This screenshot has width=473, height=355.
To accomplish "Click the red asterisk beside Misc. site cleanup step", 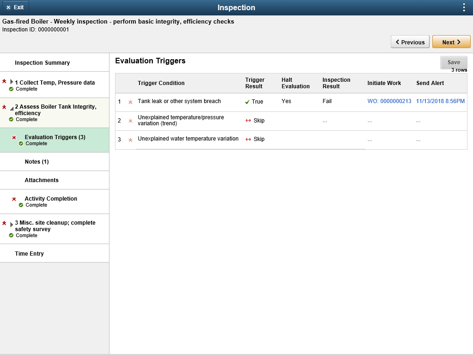I will (4, 223).
